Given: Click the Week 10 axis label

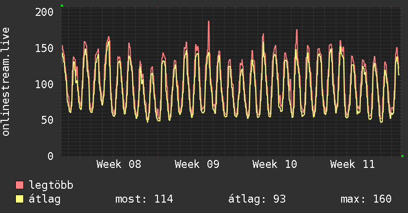Looking at the screenshot, I should 274,164.
